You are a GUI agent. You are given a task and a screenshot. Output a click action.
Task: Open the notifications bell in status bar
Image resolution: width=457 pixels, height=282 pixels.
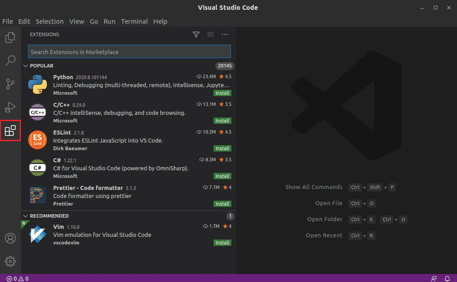click(447, 278)
